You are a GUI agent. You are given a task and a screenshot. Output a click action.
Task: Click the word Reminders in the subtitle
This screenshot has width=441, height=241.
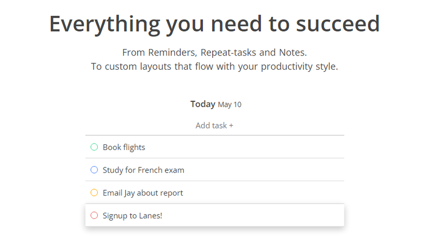[172, 53]
